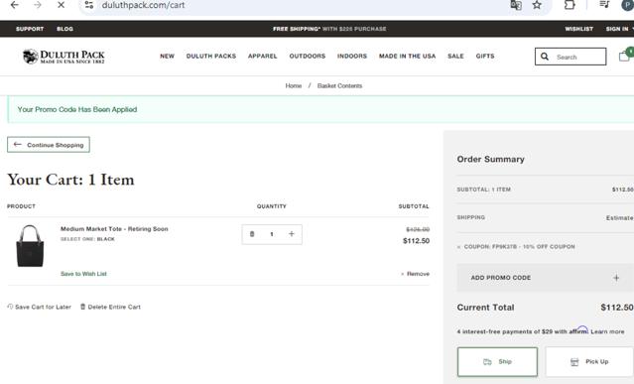
Task: Click the Continue Shopping button
Action: (49, 145)
